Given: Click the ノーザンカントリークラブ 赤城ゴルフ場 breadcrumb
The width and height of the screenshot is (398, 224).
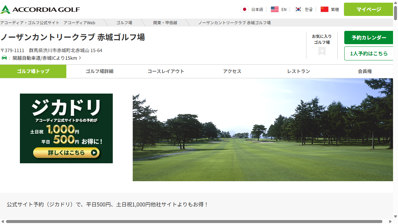Looking at the screenshot, I should [234, 23].
